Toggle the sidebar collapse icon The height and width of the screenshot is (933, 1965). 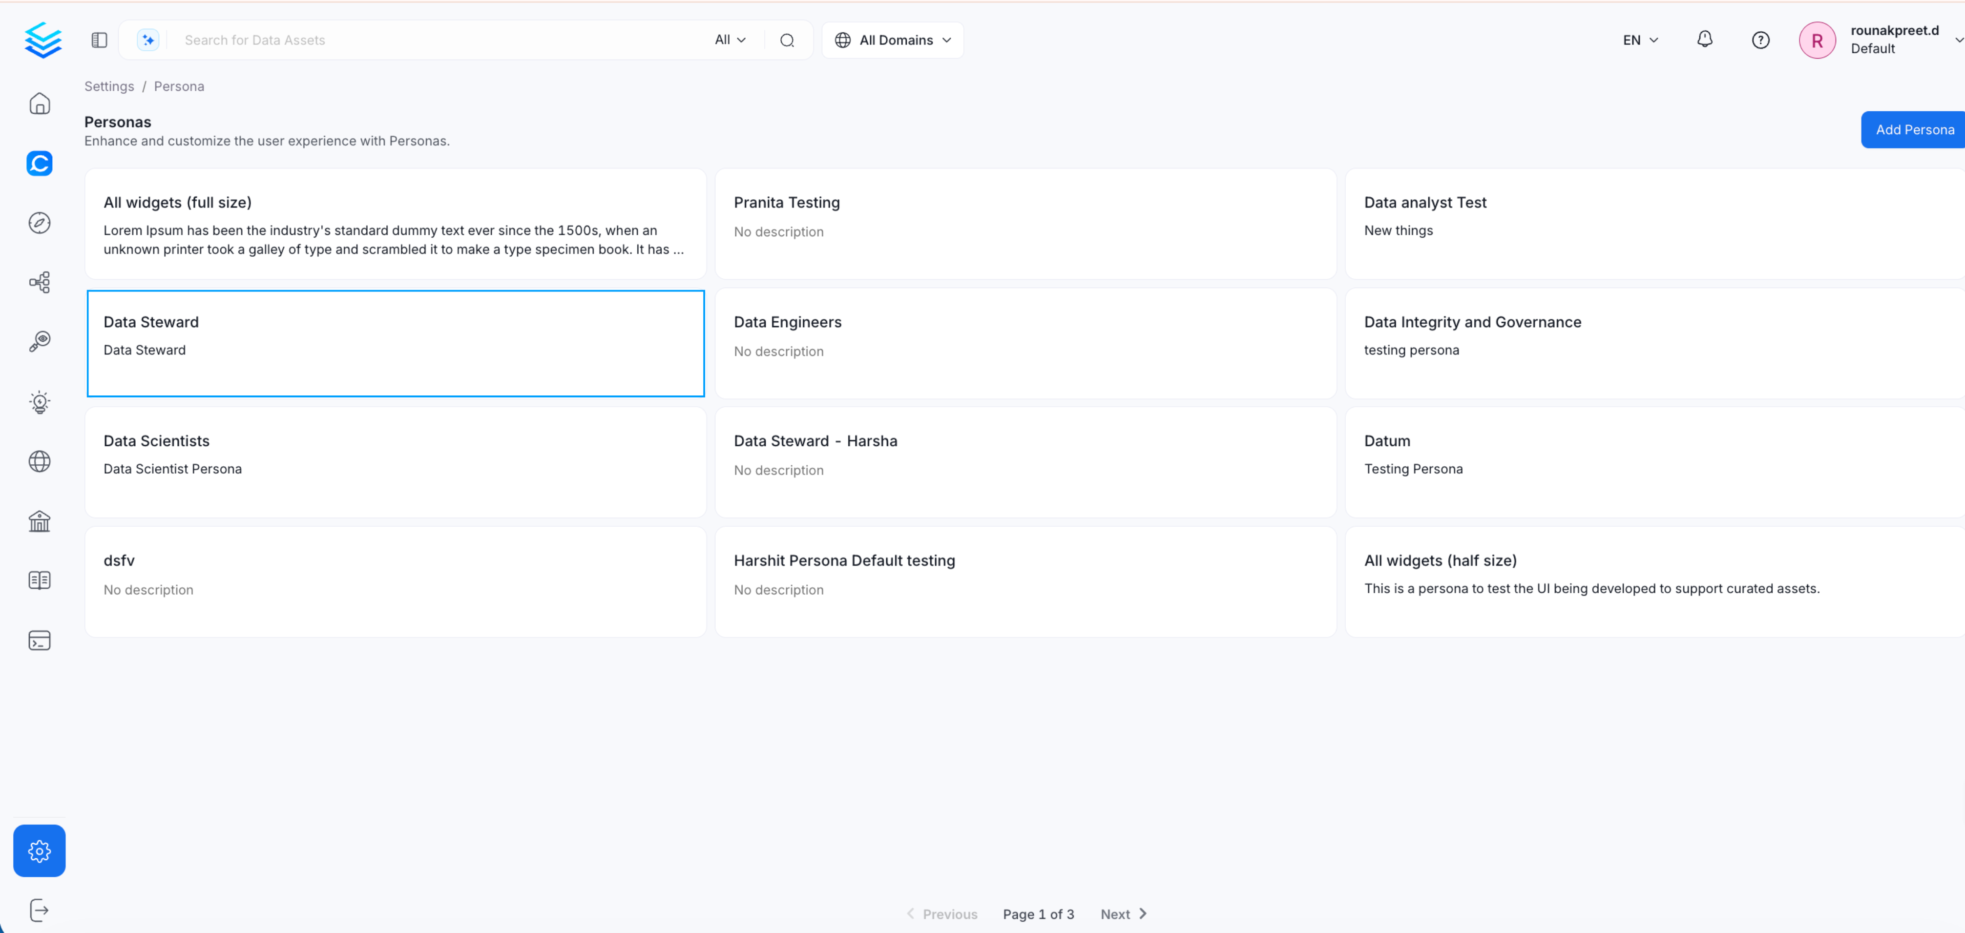tap(99, 40)
